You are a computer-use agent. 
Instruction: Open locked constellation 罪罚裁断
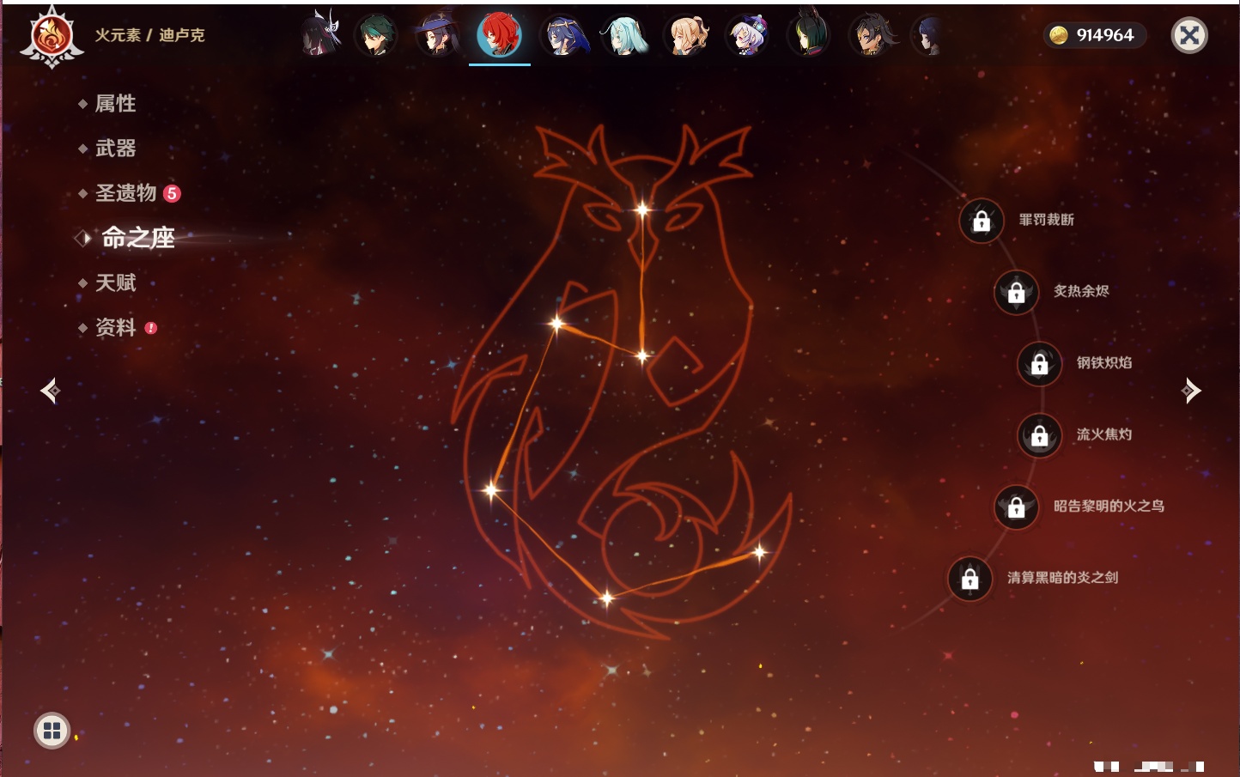tap(982, 221)
